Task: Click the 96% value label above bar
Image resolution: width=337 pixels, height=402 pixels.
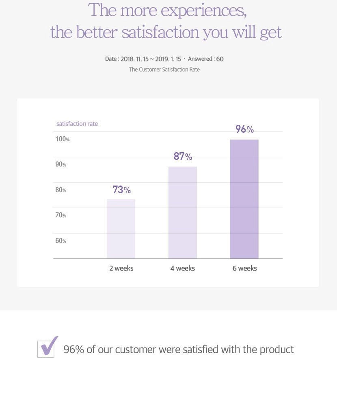Action: 244,129
